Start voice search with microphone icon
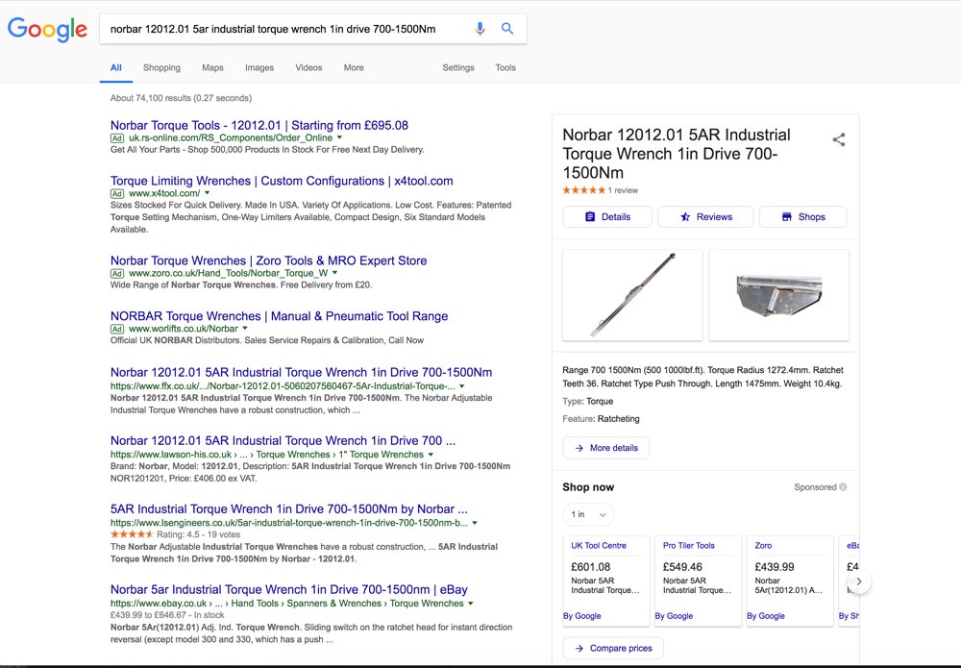 click(480, 29)
